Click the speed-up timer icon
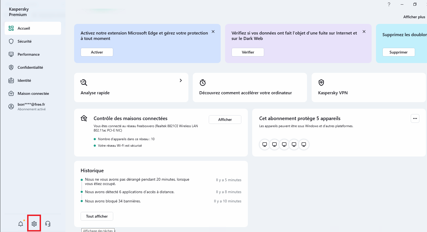427x232 pixels. pyautogui.click(x=203, y=83)
